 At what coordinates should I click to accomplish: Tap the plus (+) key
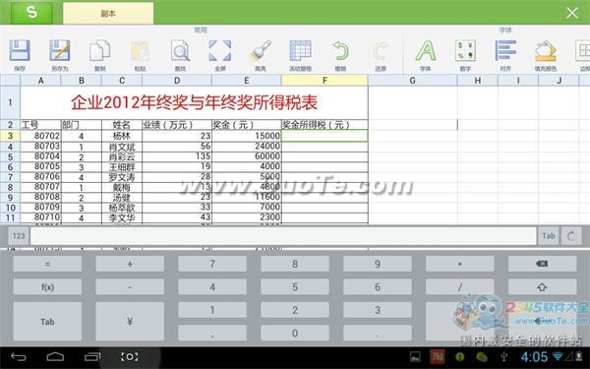click(x=130, y=264)
